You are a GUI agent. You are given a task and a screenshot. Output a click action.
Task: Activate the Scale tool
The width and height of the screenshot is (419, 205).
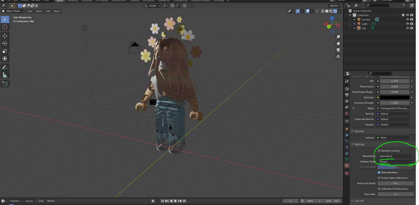click(5, 51)
